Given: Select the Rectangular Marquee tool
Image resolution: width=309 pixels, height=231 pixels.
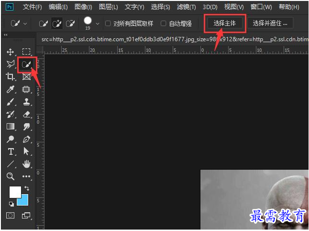Looking at the screenshot, I should [x=26, y=52].
